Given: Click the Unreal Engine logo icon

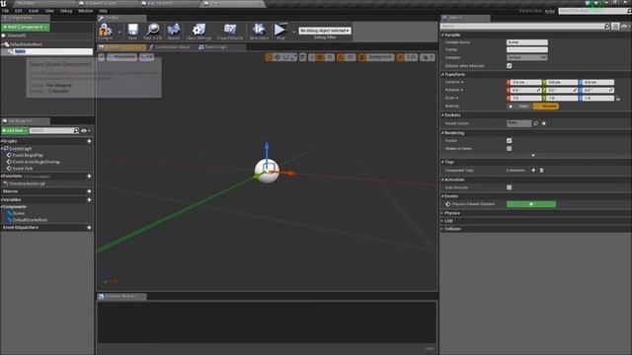Looking at the screenshot, I should point(4,3).
